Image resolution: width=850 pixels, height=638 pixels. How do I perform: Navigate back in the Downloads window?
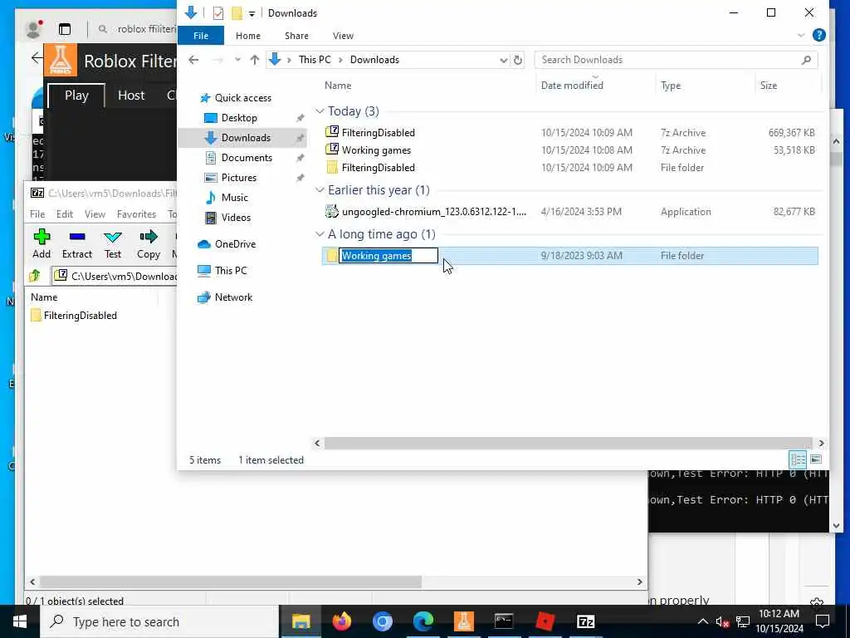193,60
